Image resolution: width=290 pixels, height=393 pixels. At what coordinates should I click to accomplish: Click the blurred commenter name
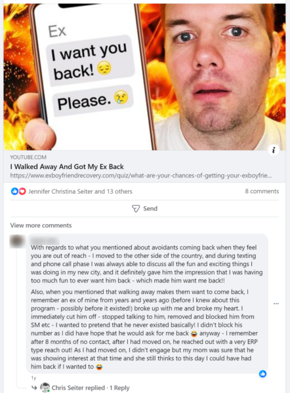45,240
